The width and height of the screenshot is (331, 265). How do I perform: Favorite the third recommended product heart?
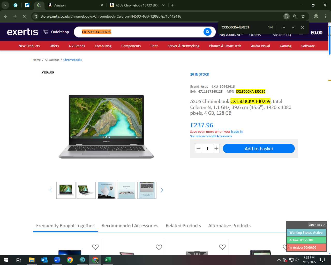tap(222, 247)
